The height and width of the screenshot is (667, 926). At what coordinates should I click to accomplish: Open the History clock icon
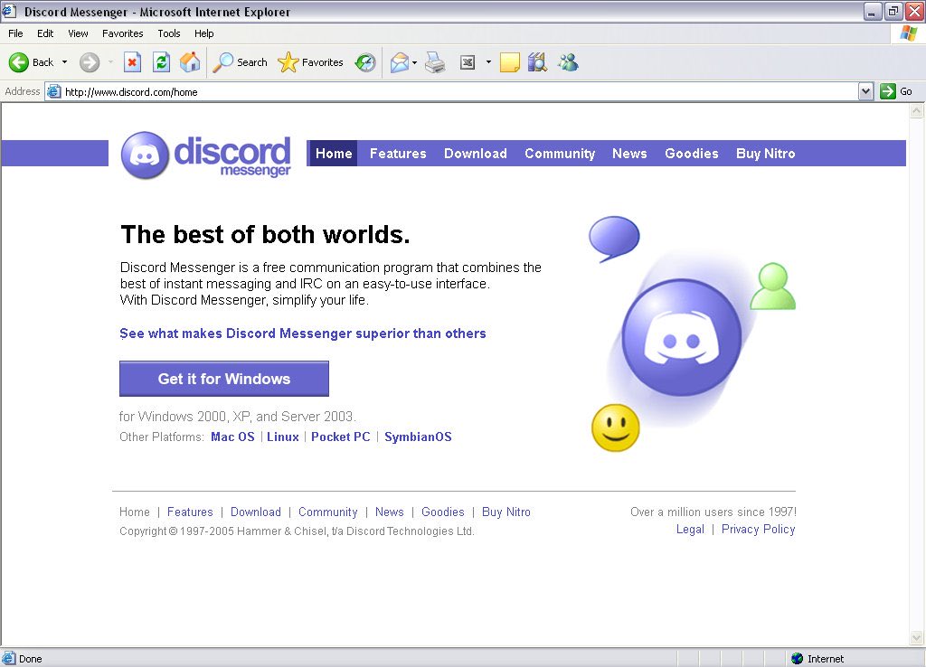click(x=365, y=62)
